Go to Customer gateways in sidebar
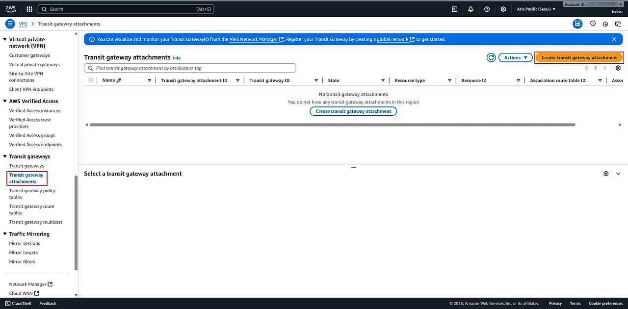This screenshot has height=309, width=628. (x=29, y=55)
